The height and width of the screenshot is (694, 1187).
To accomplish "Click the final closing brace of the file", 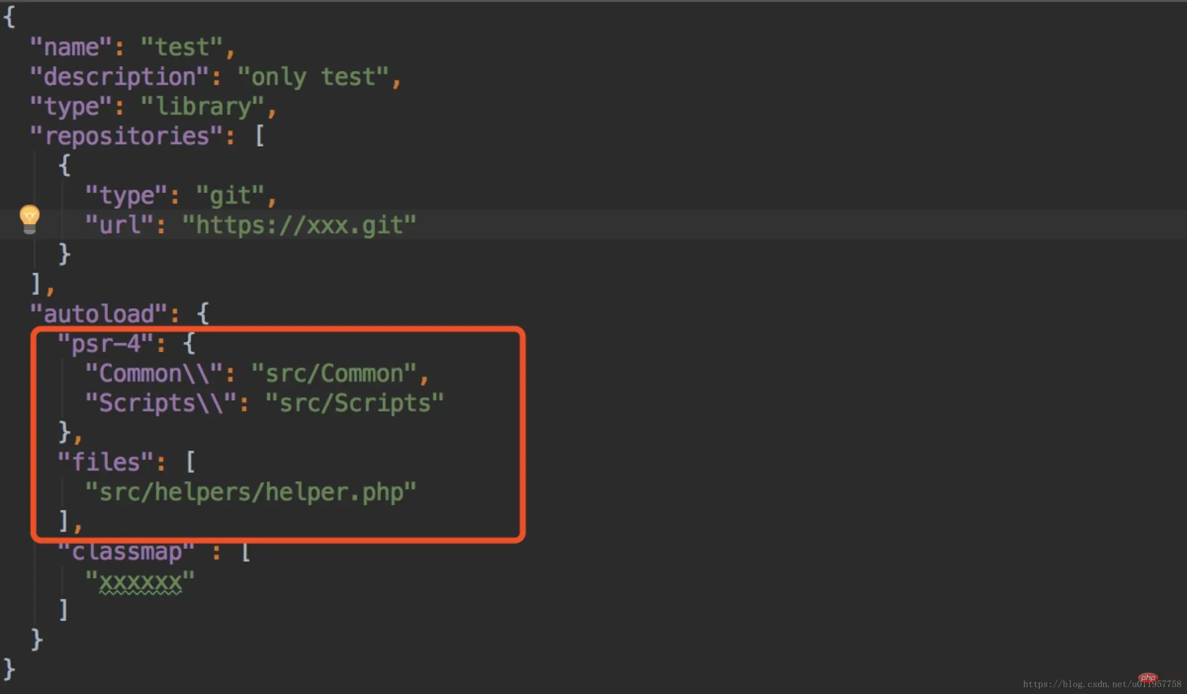I will pyautogui.click(x=9, y=670).
